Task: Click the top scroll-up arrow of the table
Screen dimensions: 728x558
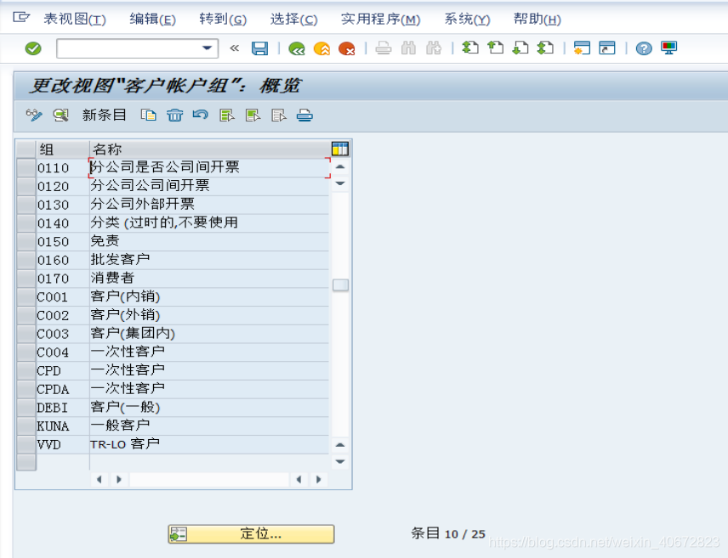Action: pyautogui.click(x=340, y=167)
